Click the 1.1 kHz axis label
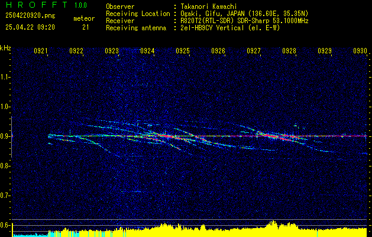372x237 pixels. point(5,77)
